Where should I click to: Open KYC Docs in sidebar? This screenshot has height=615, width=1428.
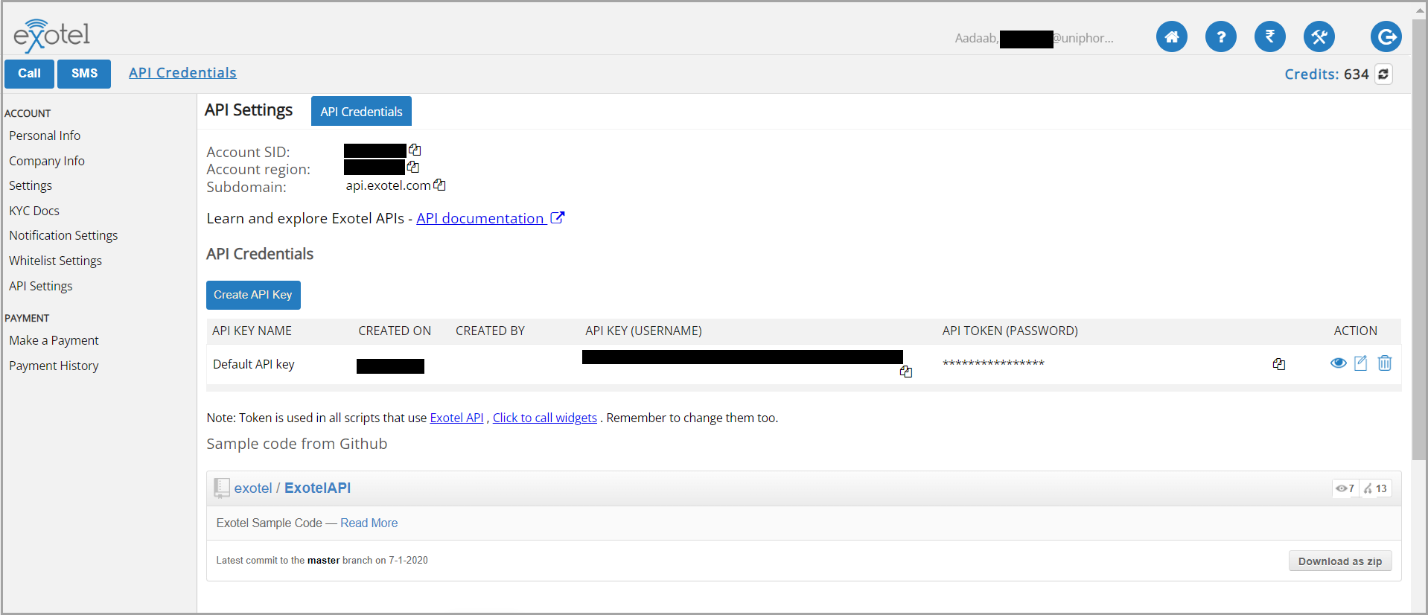[x=34, y=211]
